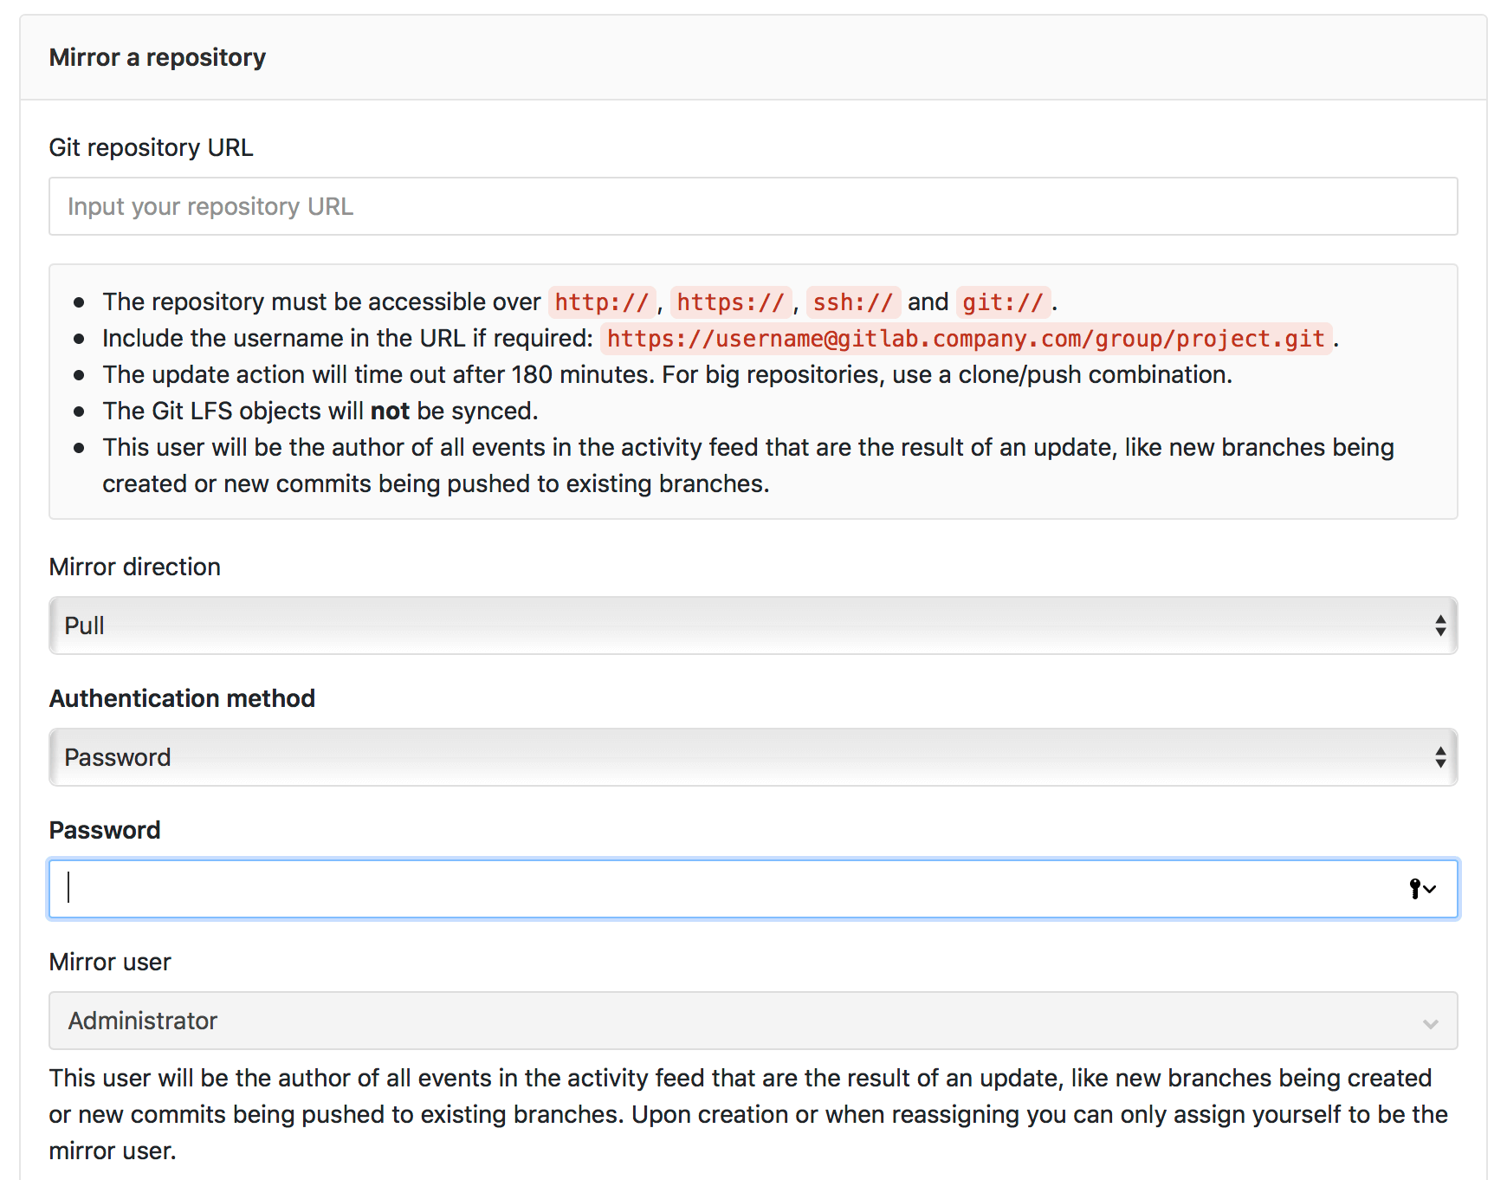Select the https:// protocol snippet

(732, 301)
